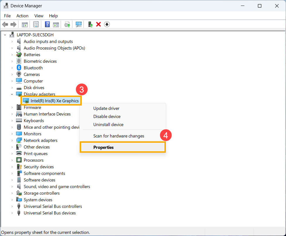Click the red X Uninstall device icon

pyautogui.click(x=98, y=24)
